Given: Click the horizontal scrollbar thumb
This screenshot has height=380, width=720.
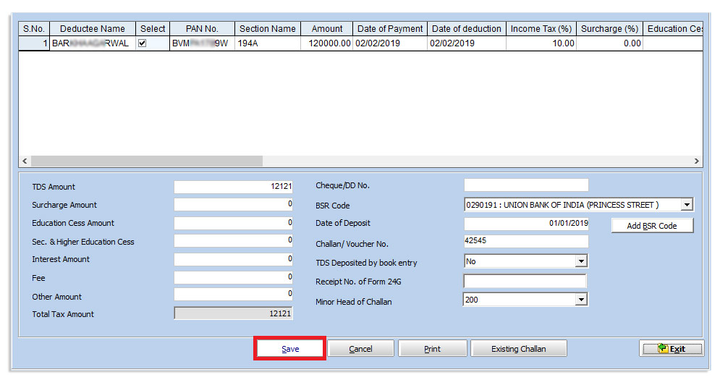Looking at the screenshot, I should click(x=146, y=161).
